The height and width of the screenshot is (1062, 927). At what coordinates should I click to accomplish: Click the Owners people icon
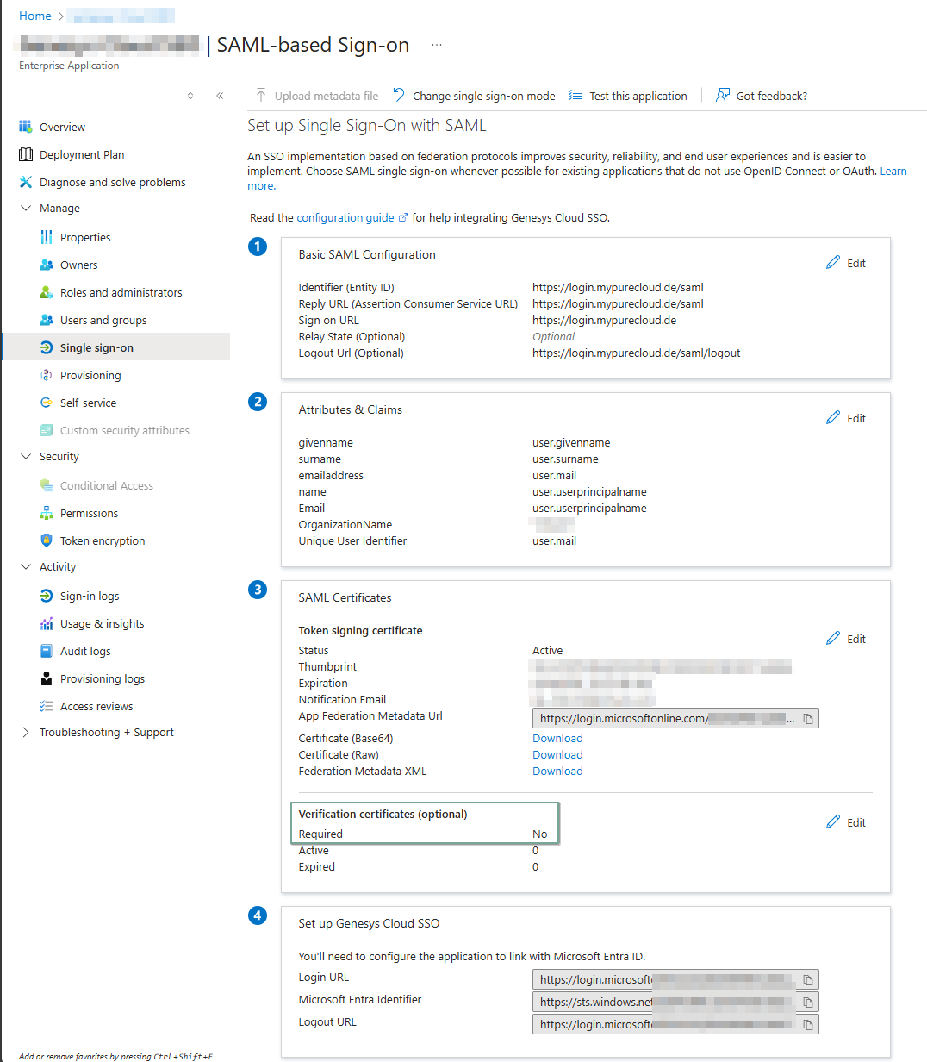pyautogui.click(x=47, y=265)
